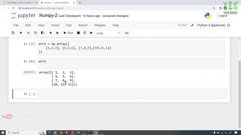Click the zoom magnifier icon in address bar

(x=214, y=8)
